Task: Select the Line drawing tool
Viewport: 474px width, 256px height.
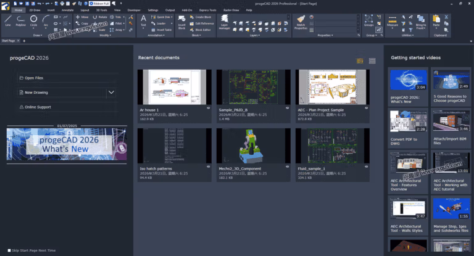Action: click(8, 21)
